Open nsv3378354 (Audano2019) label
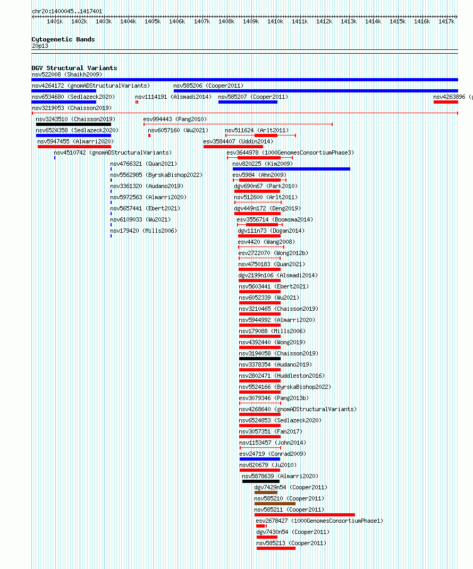473x569 pixels. 275,364
